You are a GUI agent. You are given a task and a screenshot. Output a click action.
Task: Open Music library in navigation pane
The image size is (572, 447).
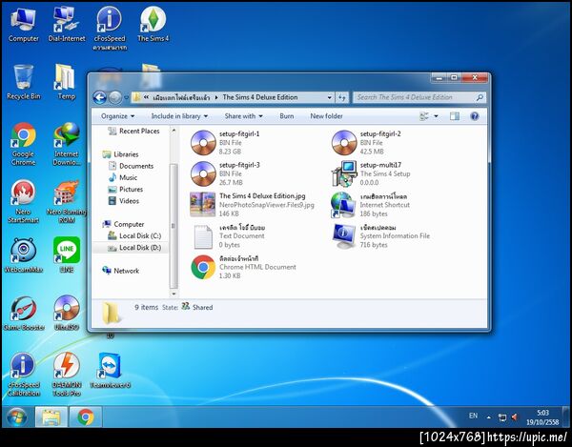pos(123,177)
